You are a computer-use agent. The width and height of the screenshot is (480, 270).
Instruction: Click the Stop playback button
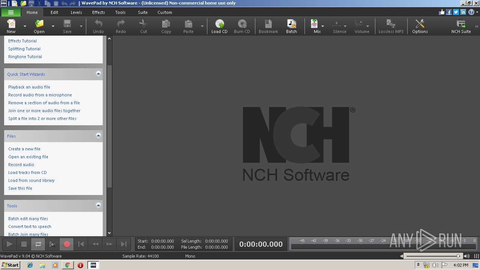click(24, 244)
